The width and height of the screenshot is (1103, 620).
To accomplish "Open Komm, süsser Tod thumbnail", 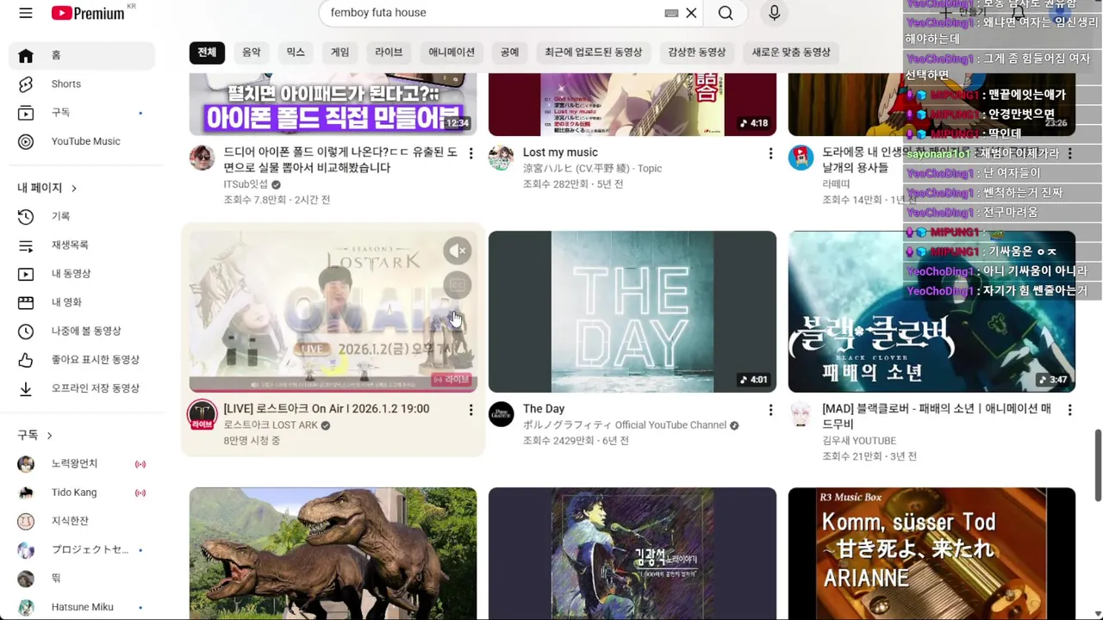I will click(x=932, y=553).
